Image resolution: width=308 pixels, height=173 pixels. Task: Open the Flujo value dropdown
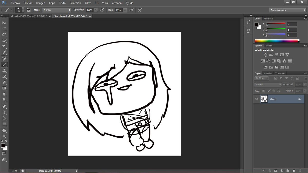[x=125, y=10]
